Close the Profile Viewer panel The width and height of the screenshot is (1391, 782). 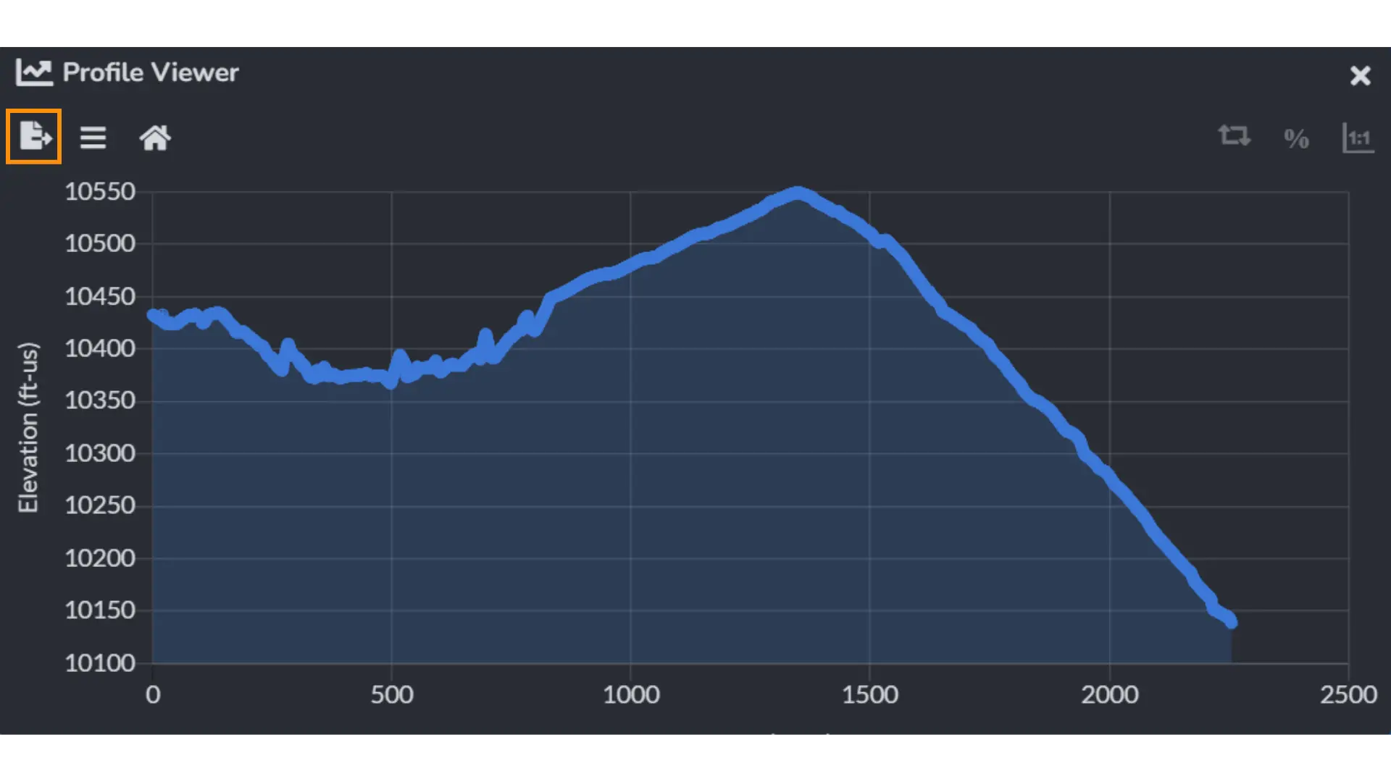coord(1361,75)
